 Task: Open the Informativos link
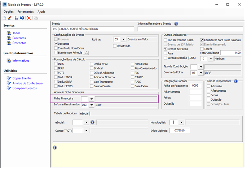21,61
